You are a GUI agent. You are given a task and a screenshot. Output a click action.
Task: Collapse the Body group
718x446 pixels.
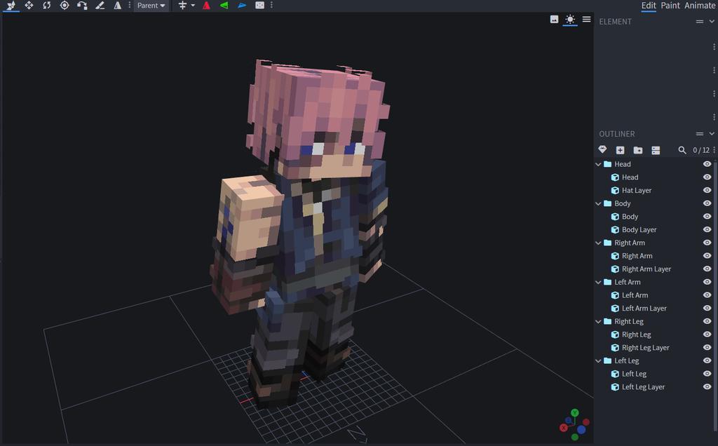coord(598,204)
